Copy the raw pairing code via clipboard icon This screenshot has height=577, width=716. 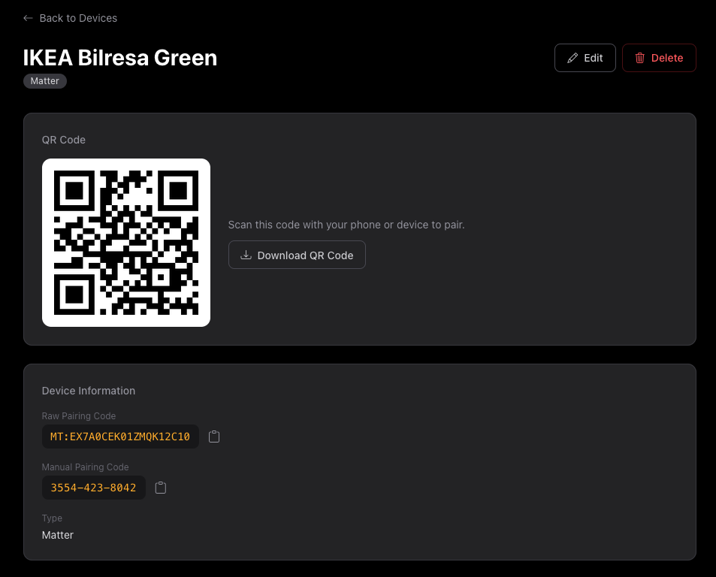click(214, 437)
